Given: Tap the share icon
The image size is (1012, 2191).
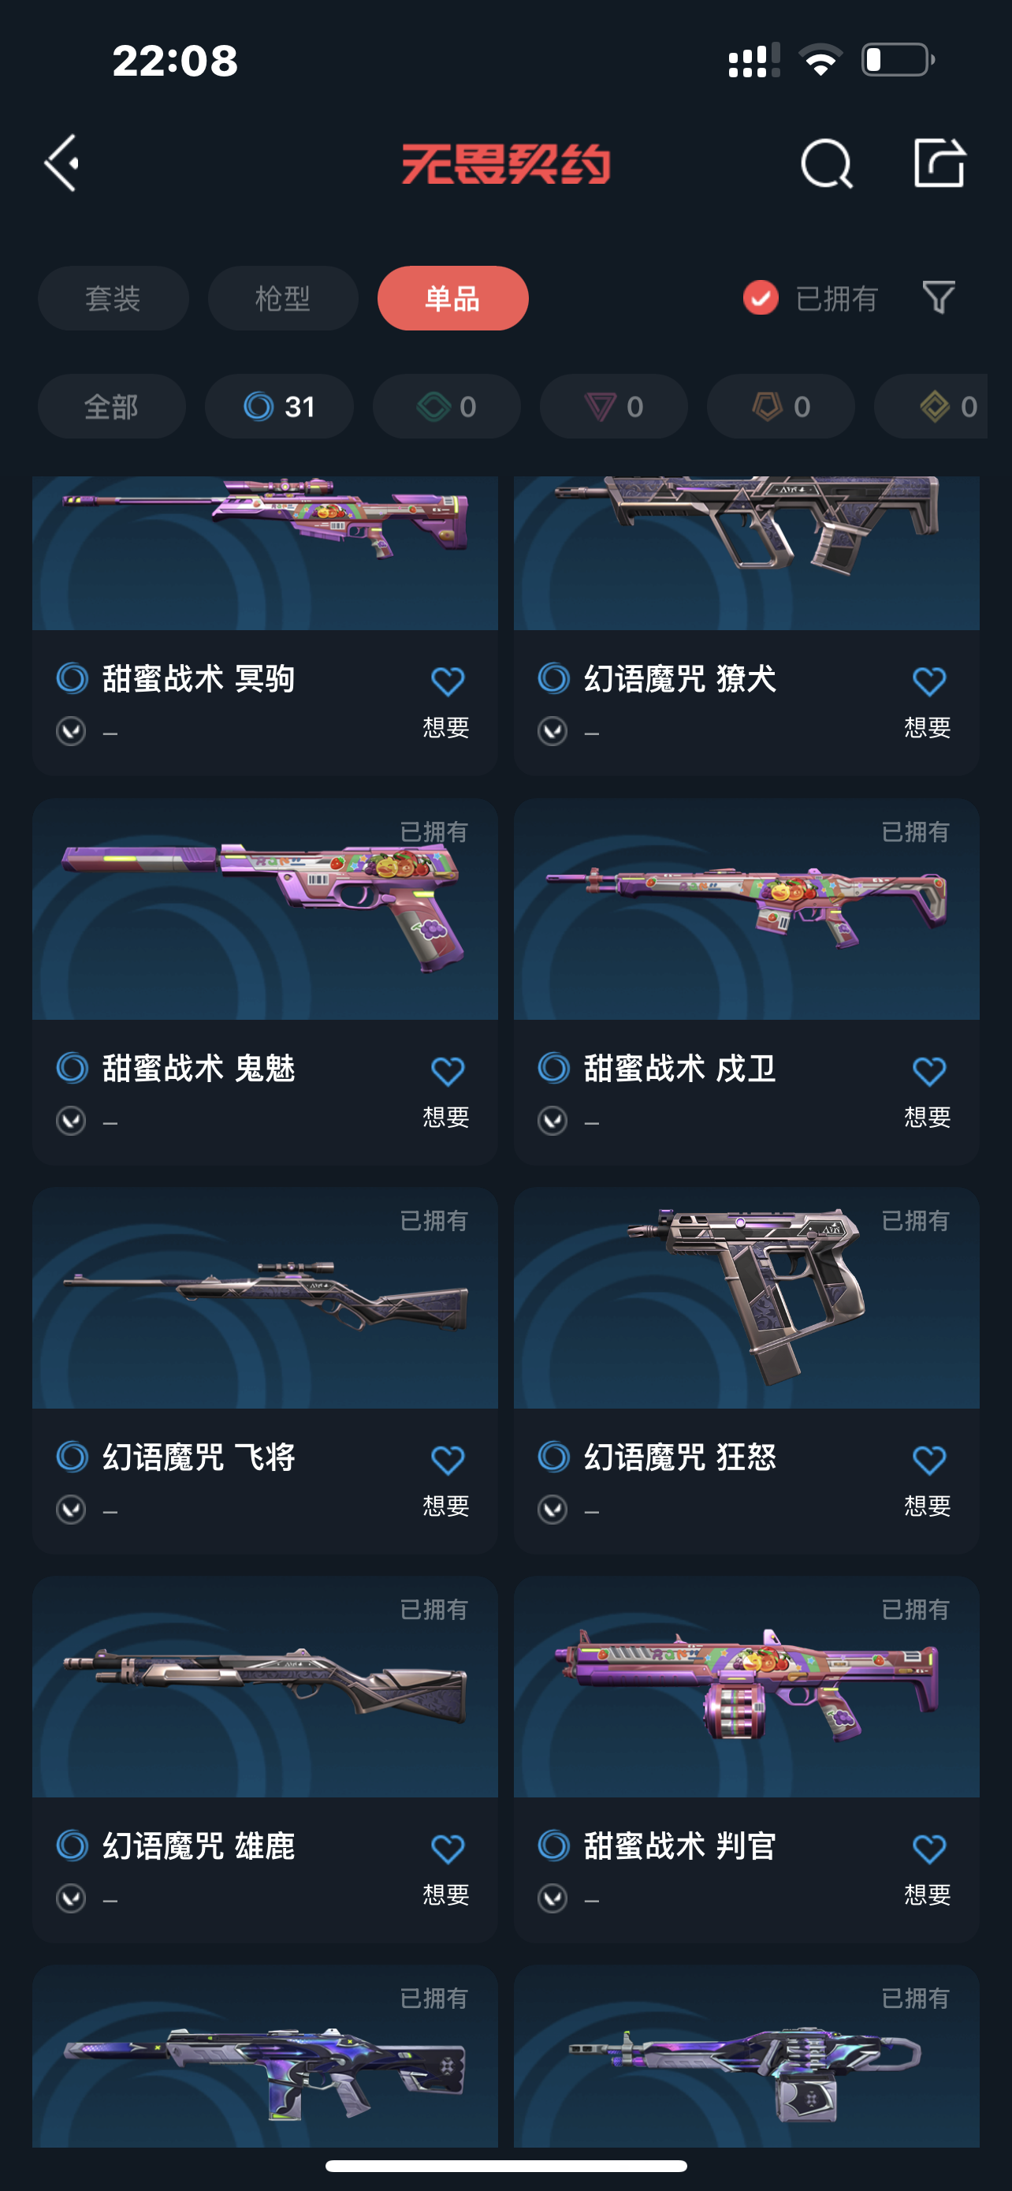Looking at the screenshot, I should (x=939, y=162).
